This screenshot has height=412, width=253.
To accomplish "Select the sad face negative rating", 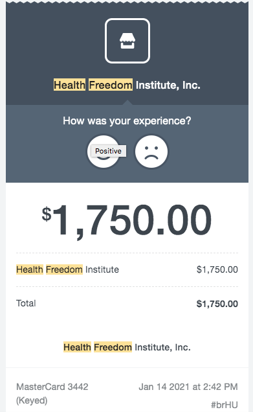I will tap(151, 152).
